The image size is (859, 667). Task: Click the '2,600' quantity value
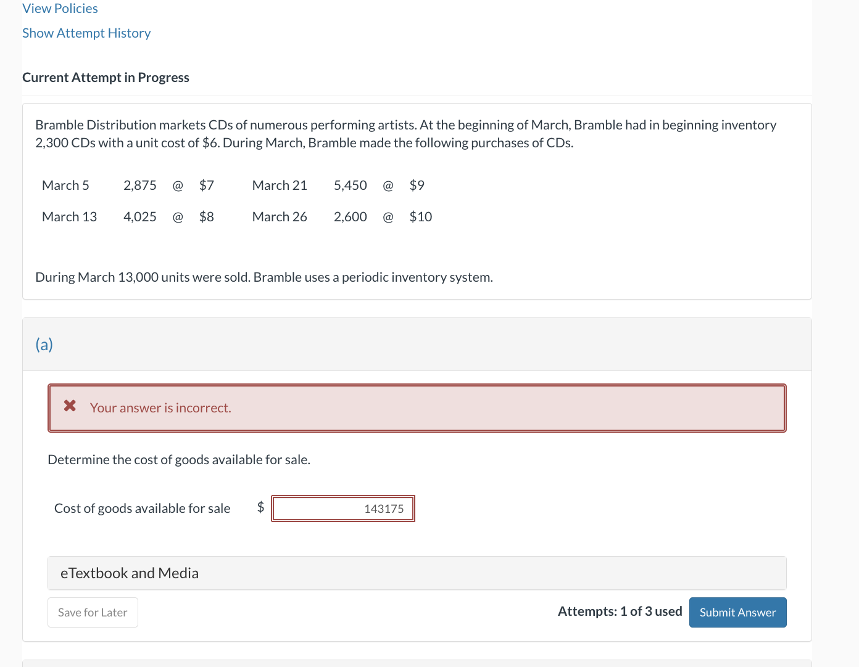351,217
